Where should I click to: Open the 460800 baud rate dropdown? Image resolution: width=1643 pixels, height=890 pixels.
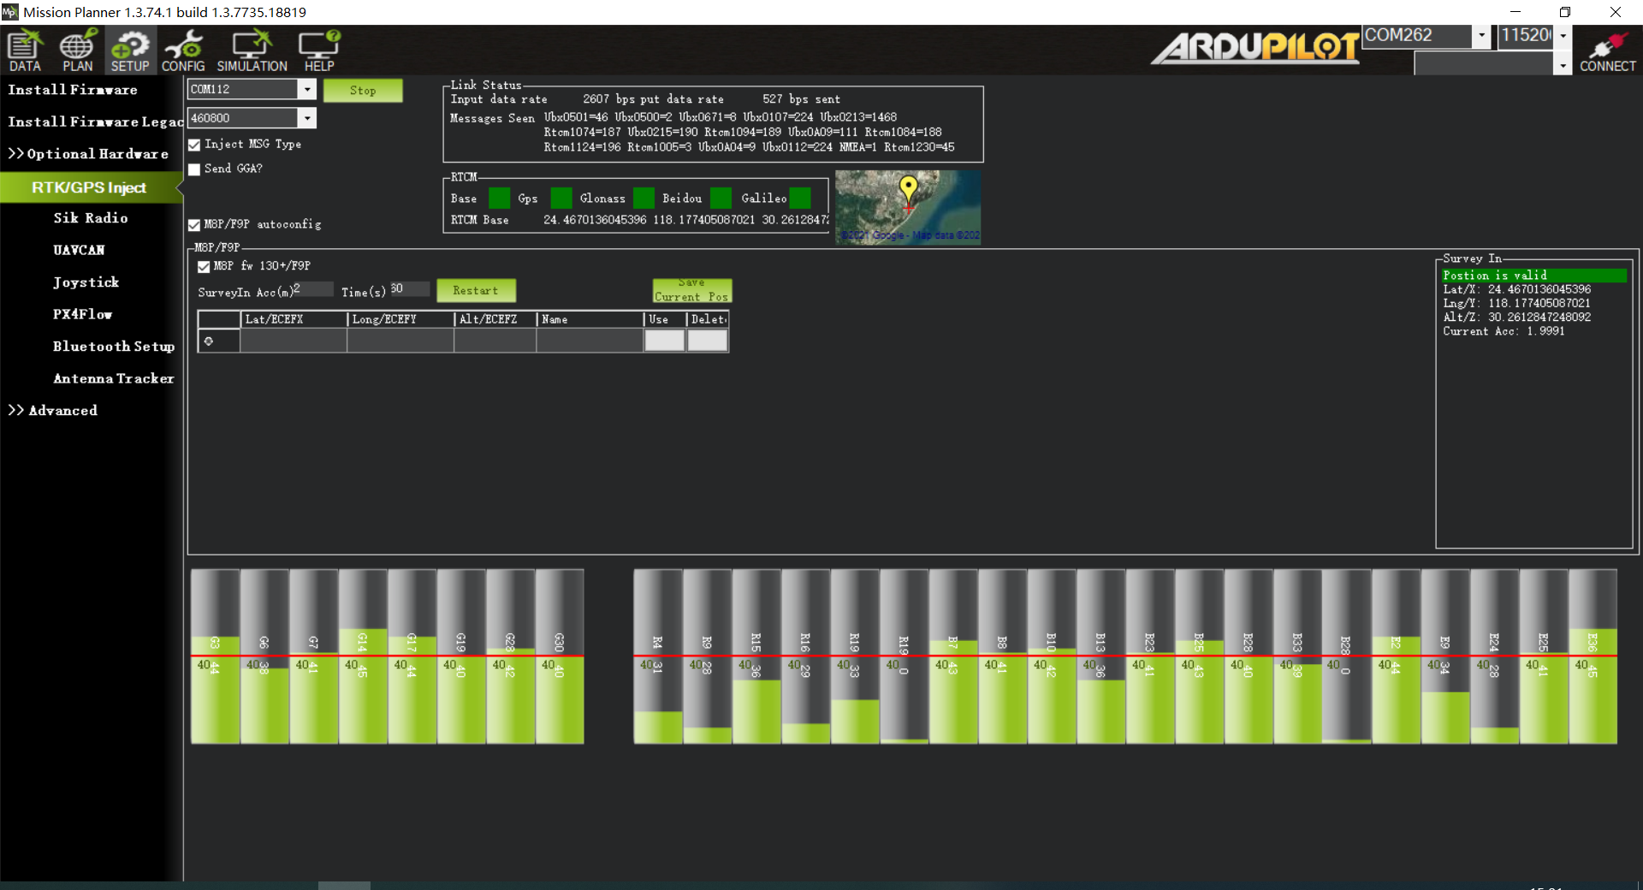tap(307, 118)
